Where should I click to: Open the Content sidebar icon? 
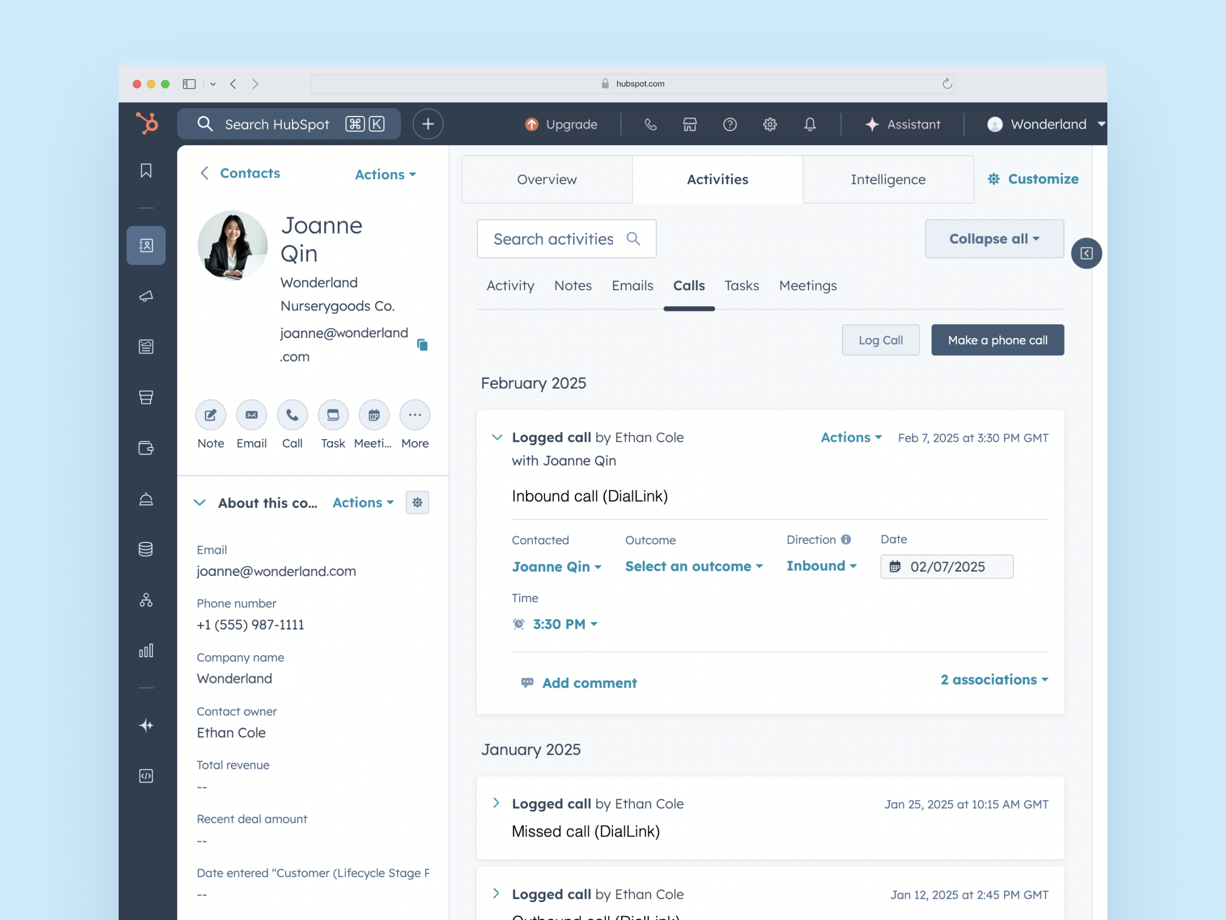(146, 347)
